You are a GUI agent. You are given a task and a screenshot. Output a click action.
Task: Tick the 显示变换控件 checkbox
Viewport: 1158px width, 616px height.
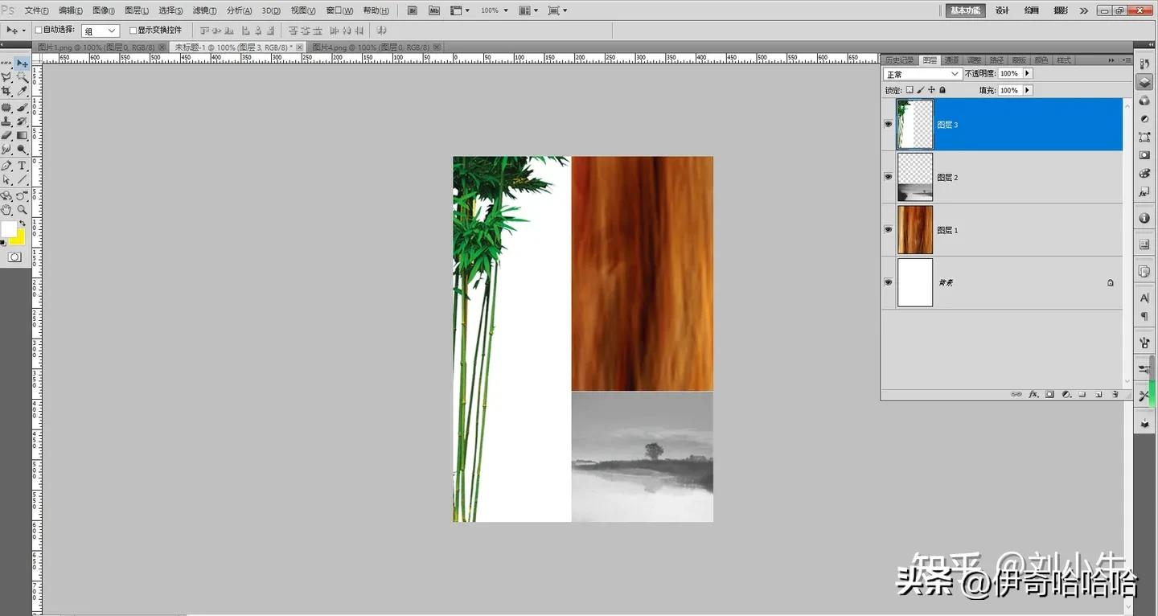pos(133,31)
